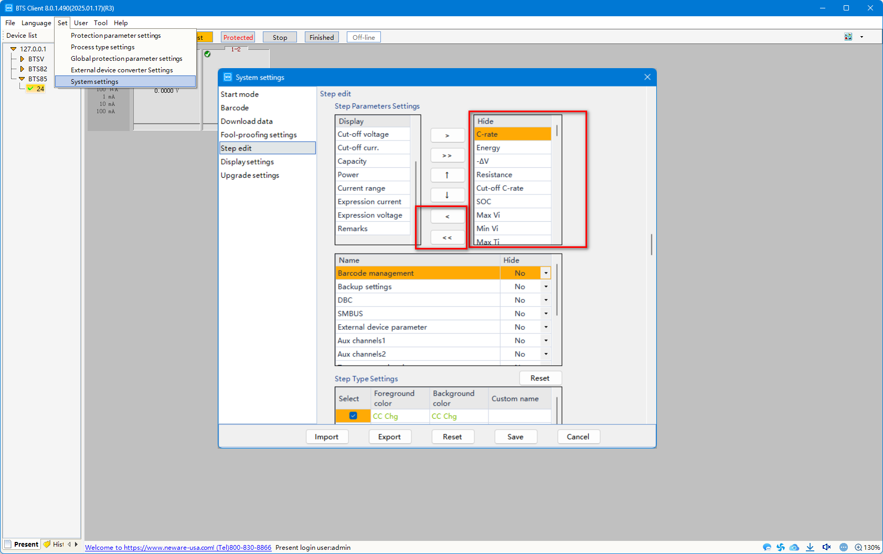Click bottom Reset button beside Export
Screen dimensions: 883x554
(453, 437)
